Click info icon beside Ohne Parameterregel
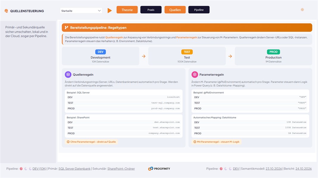This screenshot has height=178, width=318. point(68,142)
